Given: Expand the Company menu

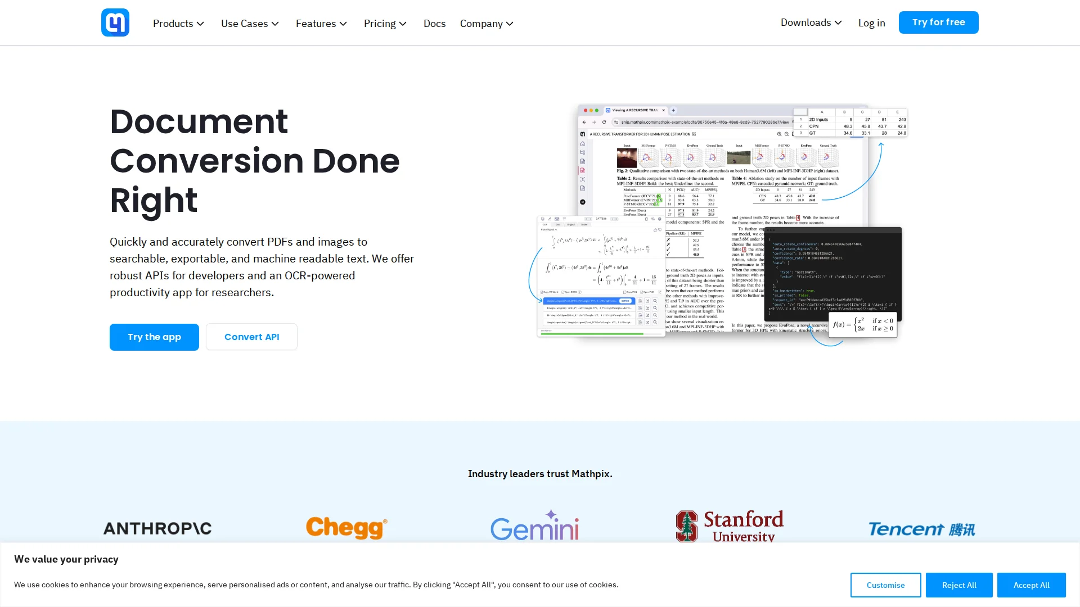Looking at the screenshot, I should tap(487, 24).
